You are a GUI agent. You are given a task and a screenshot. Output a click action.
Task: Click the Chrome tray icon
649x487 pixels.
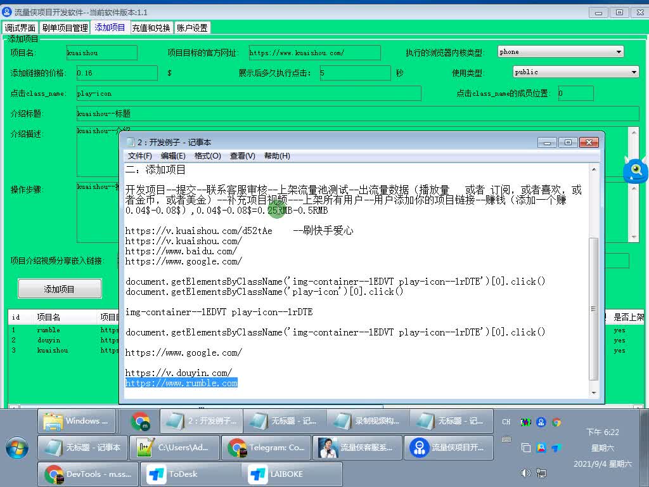click(x=556, y=422)
